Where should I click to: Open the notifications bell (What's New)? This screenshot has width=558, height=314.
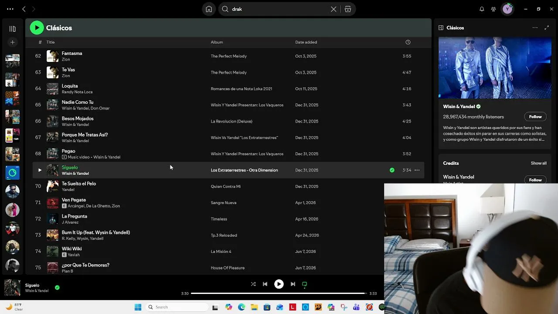(x=482, y=9)
